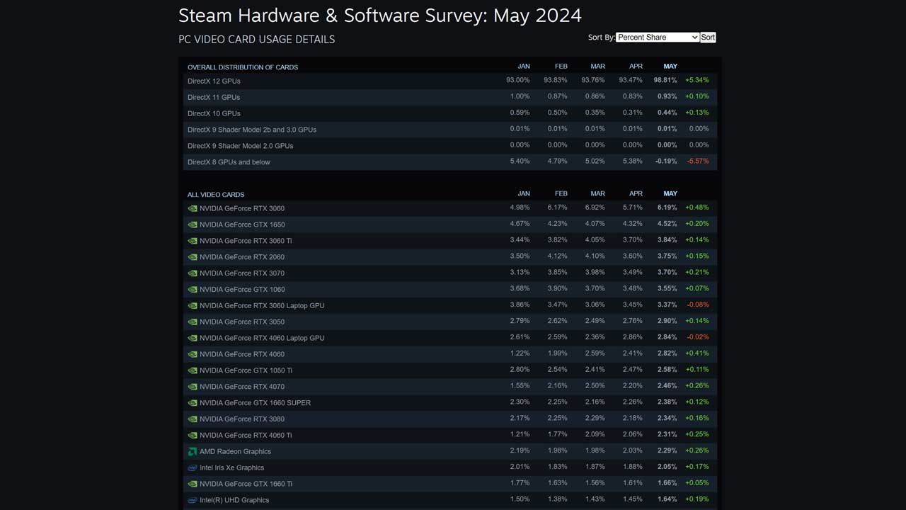
Task: Click the Intel Iris Xe Graphics name
Action: (231, 468)
